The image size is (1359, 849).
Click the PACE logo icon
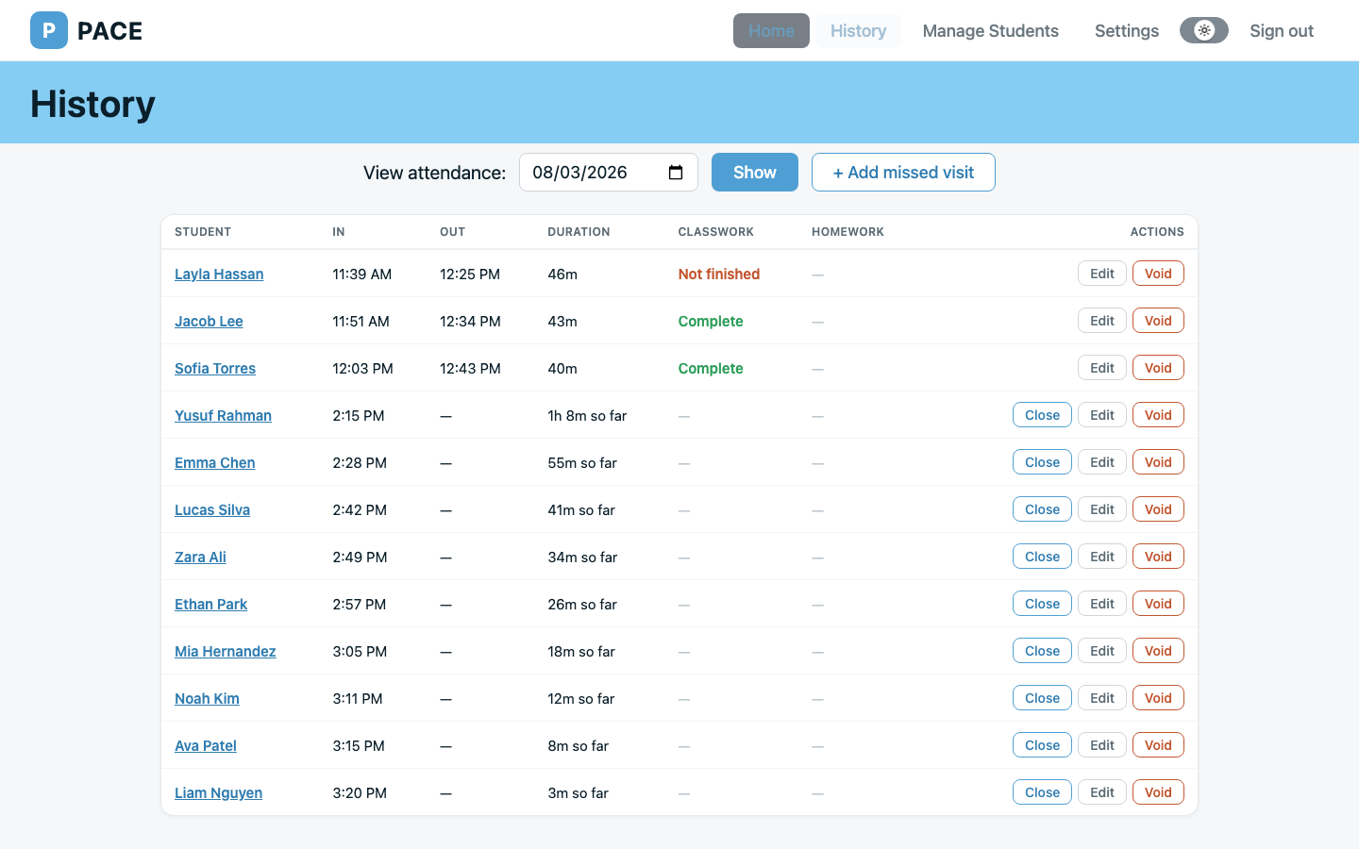pos(49,30)
